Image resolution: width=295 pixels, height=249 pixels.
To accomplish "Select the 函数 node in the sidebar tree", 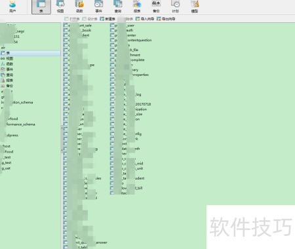I will tap(7, 64).
